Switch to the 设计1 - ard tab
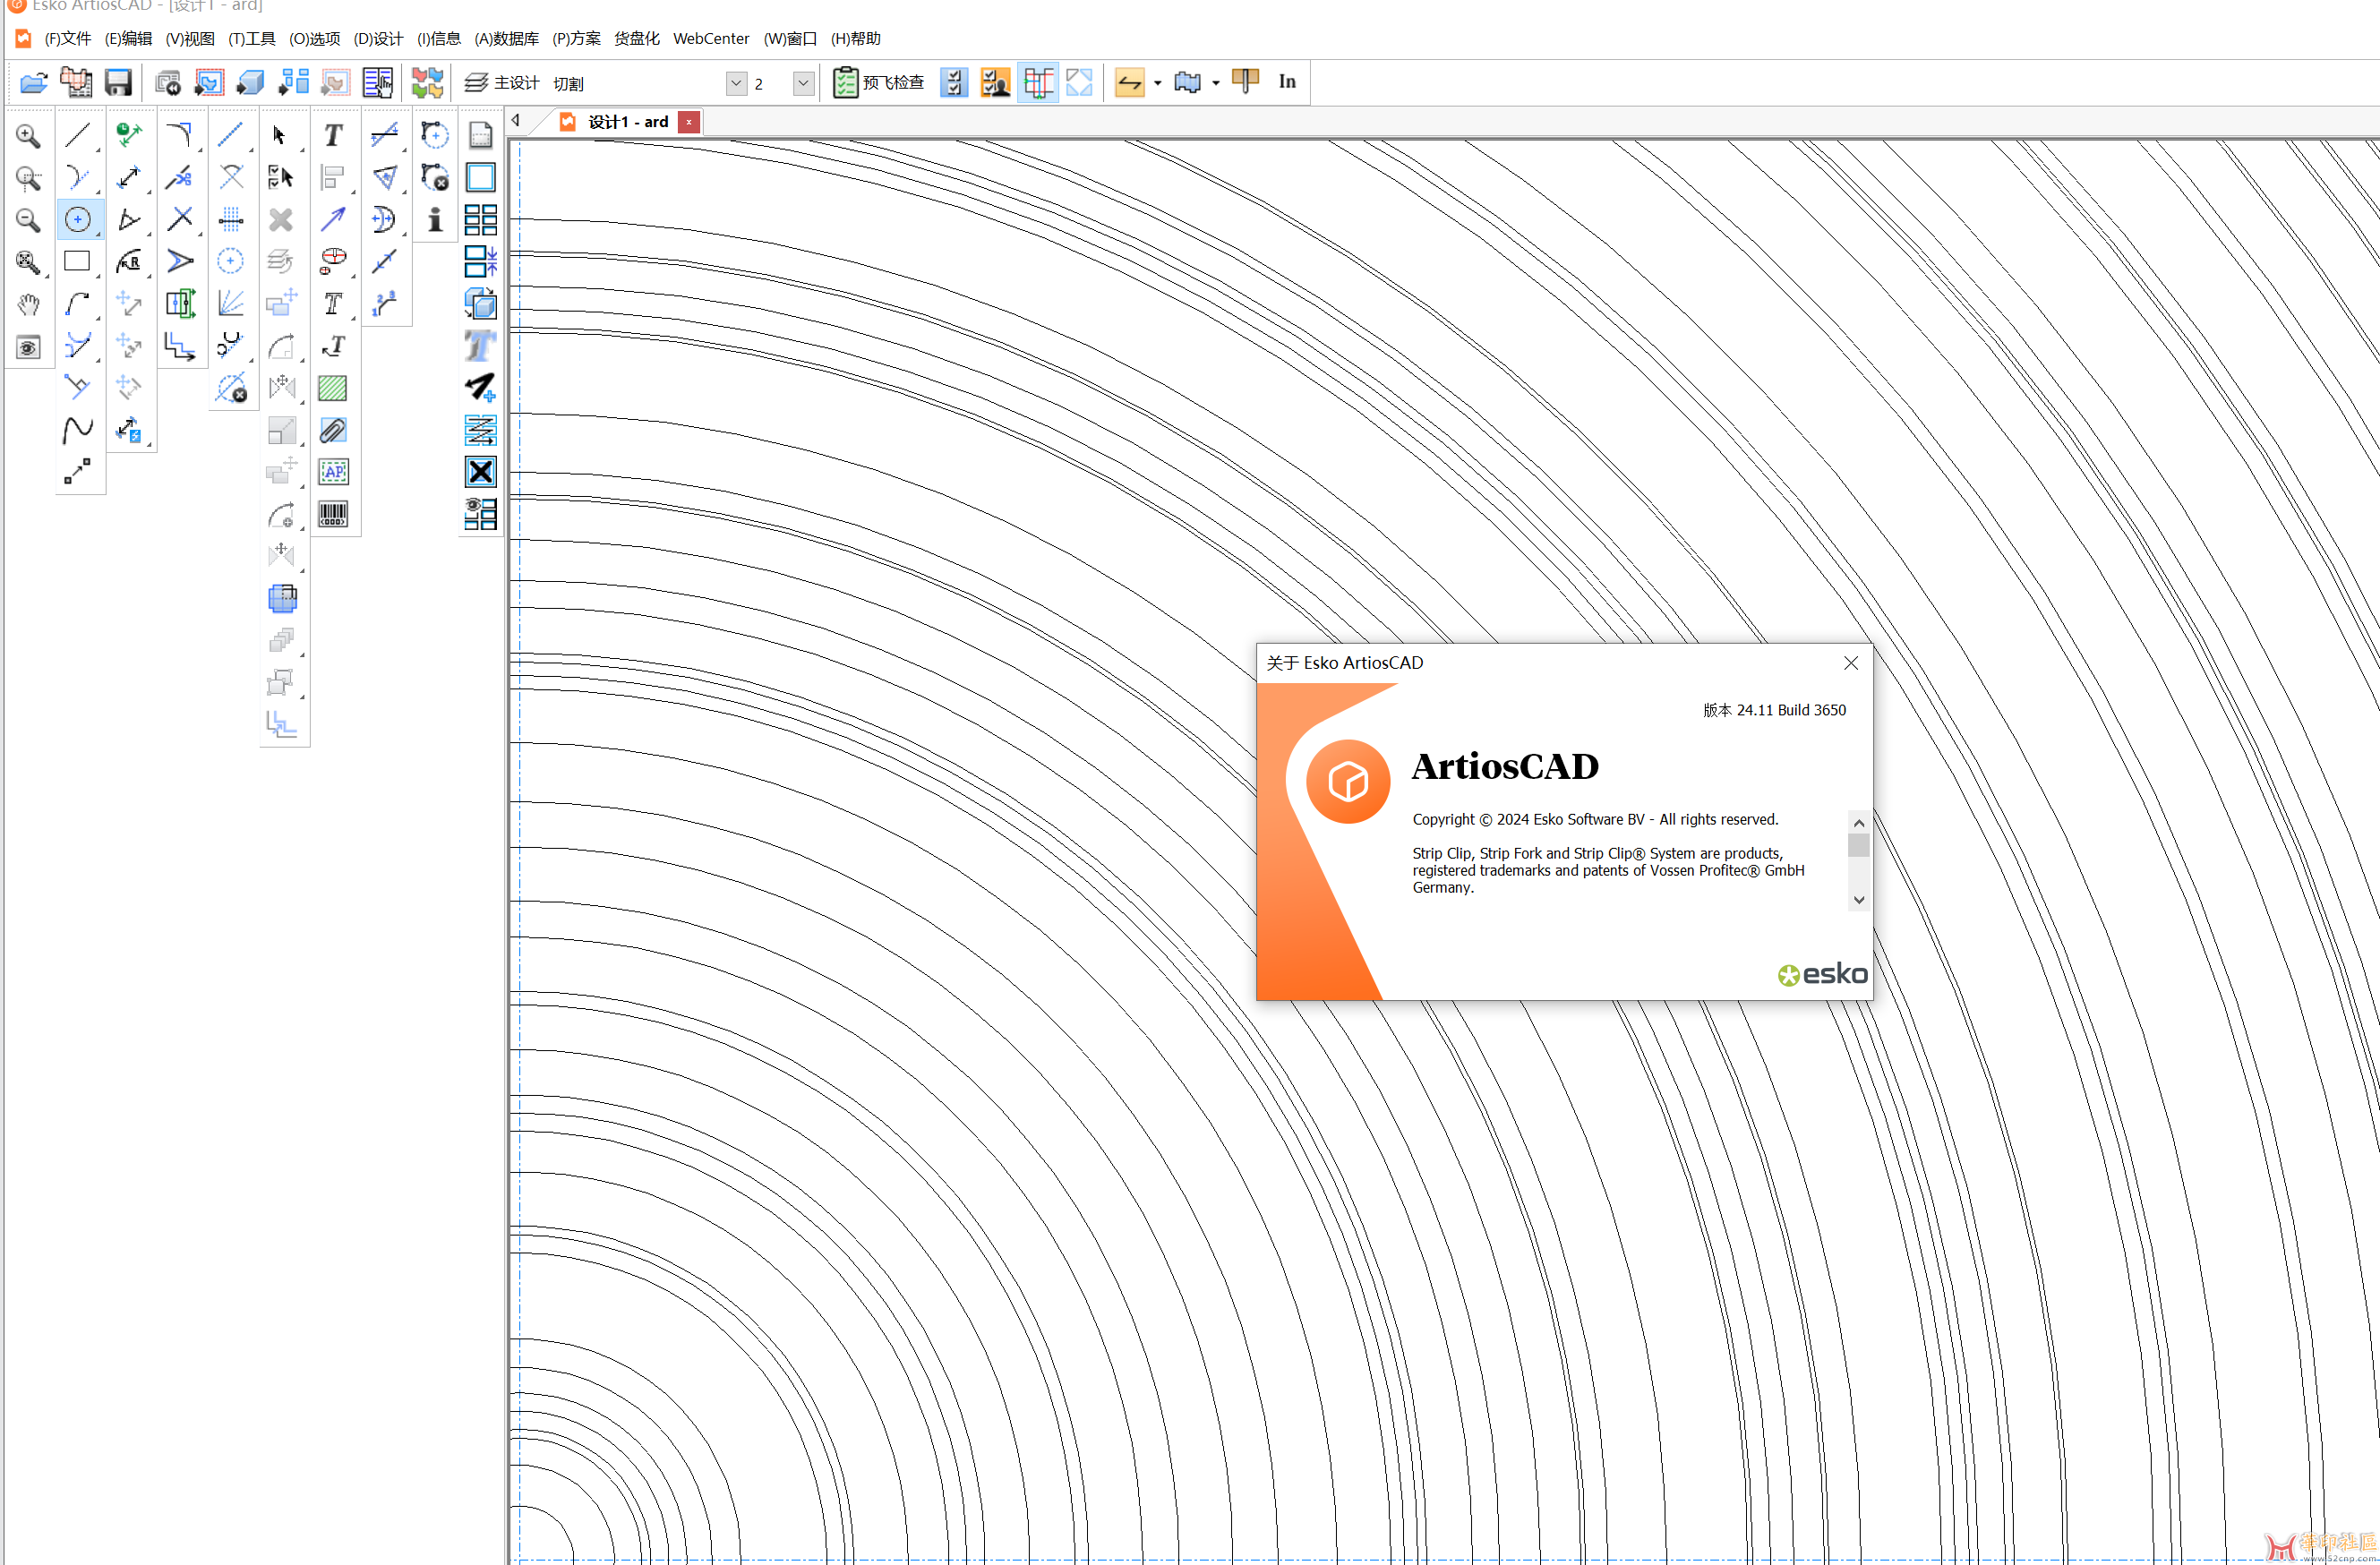Screen dimensions: 2380x1565 point(627,122)
